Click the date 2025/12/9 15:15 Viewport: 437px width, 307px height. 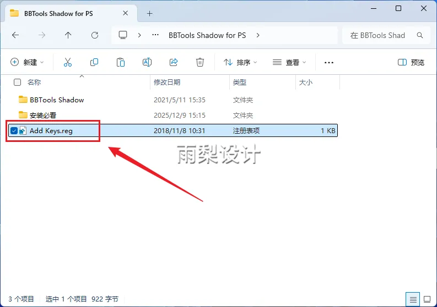(x=180, y=115)
